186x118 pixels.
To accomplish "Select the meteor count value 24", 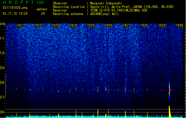I will [43, 14].
